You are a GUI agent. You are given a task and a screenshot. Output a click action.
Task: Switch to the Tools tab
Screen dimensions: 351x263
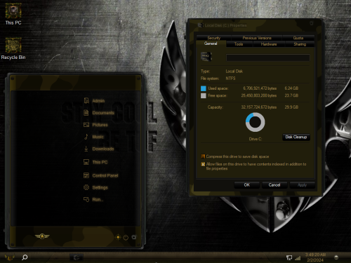coord(239,44)
